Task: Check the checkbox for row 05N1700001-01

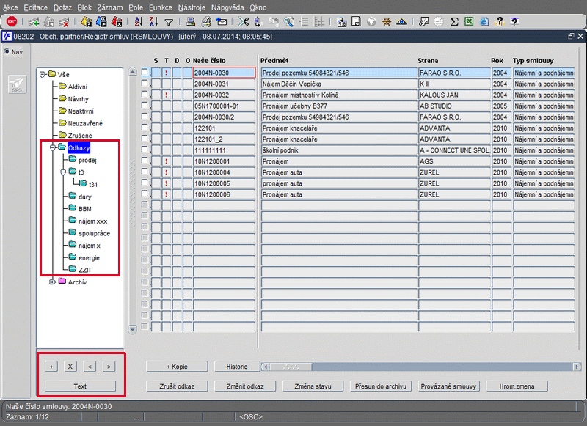Action: point(145,105)
